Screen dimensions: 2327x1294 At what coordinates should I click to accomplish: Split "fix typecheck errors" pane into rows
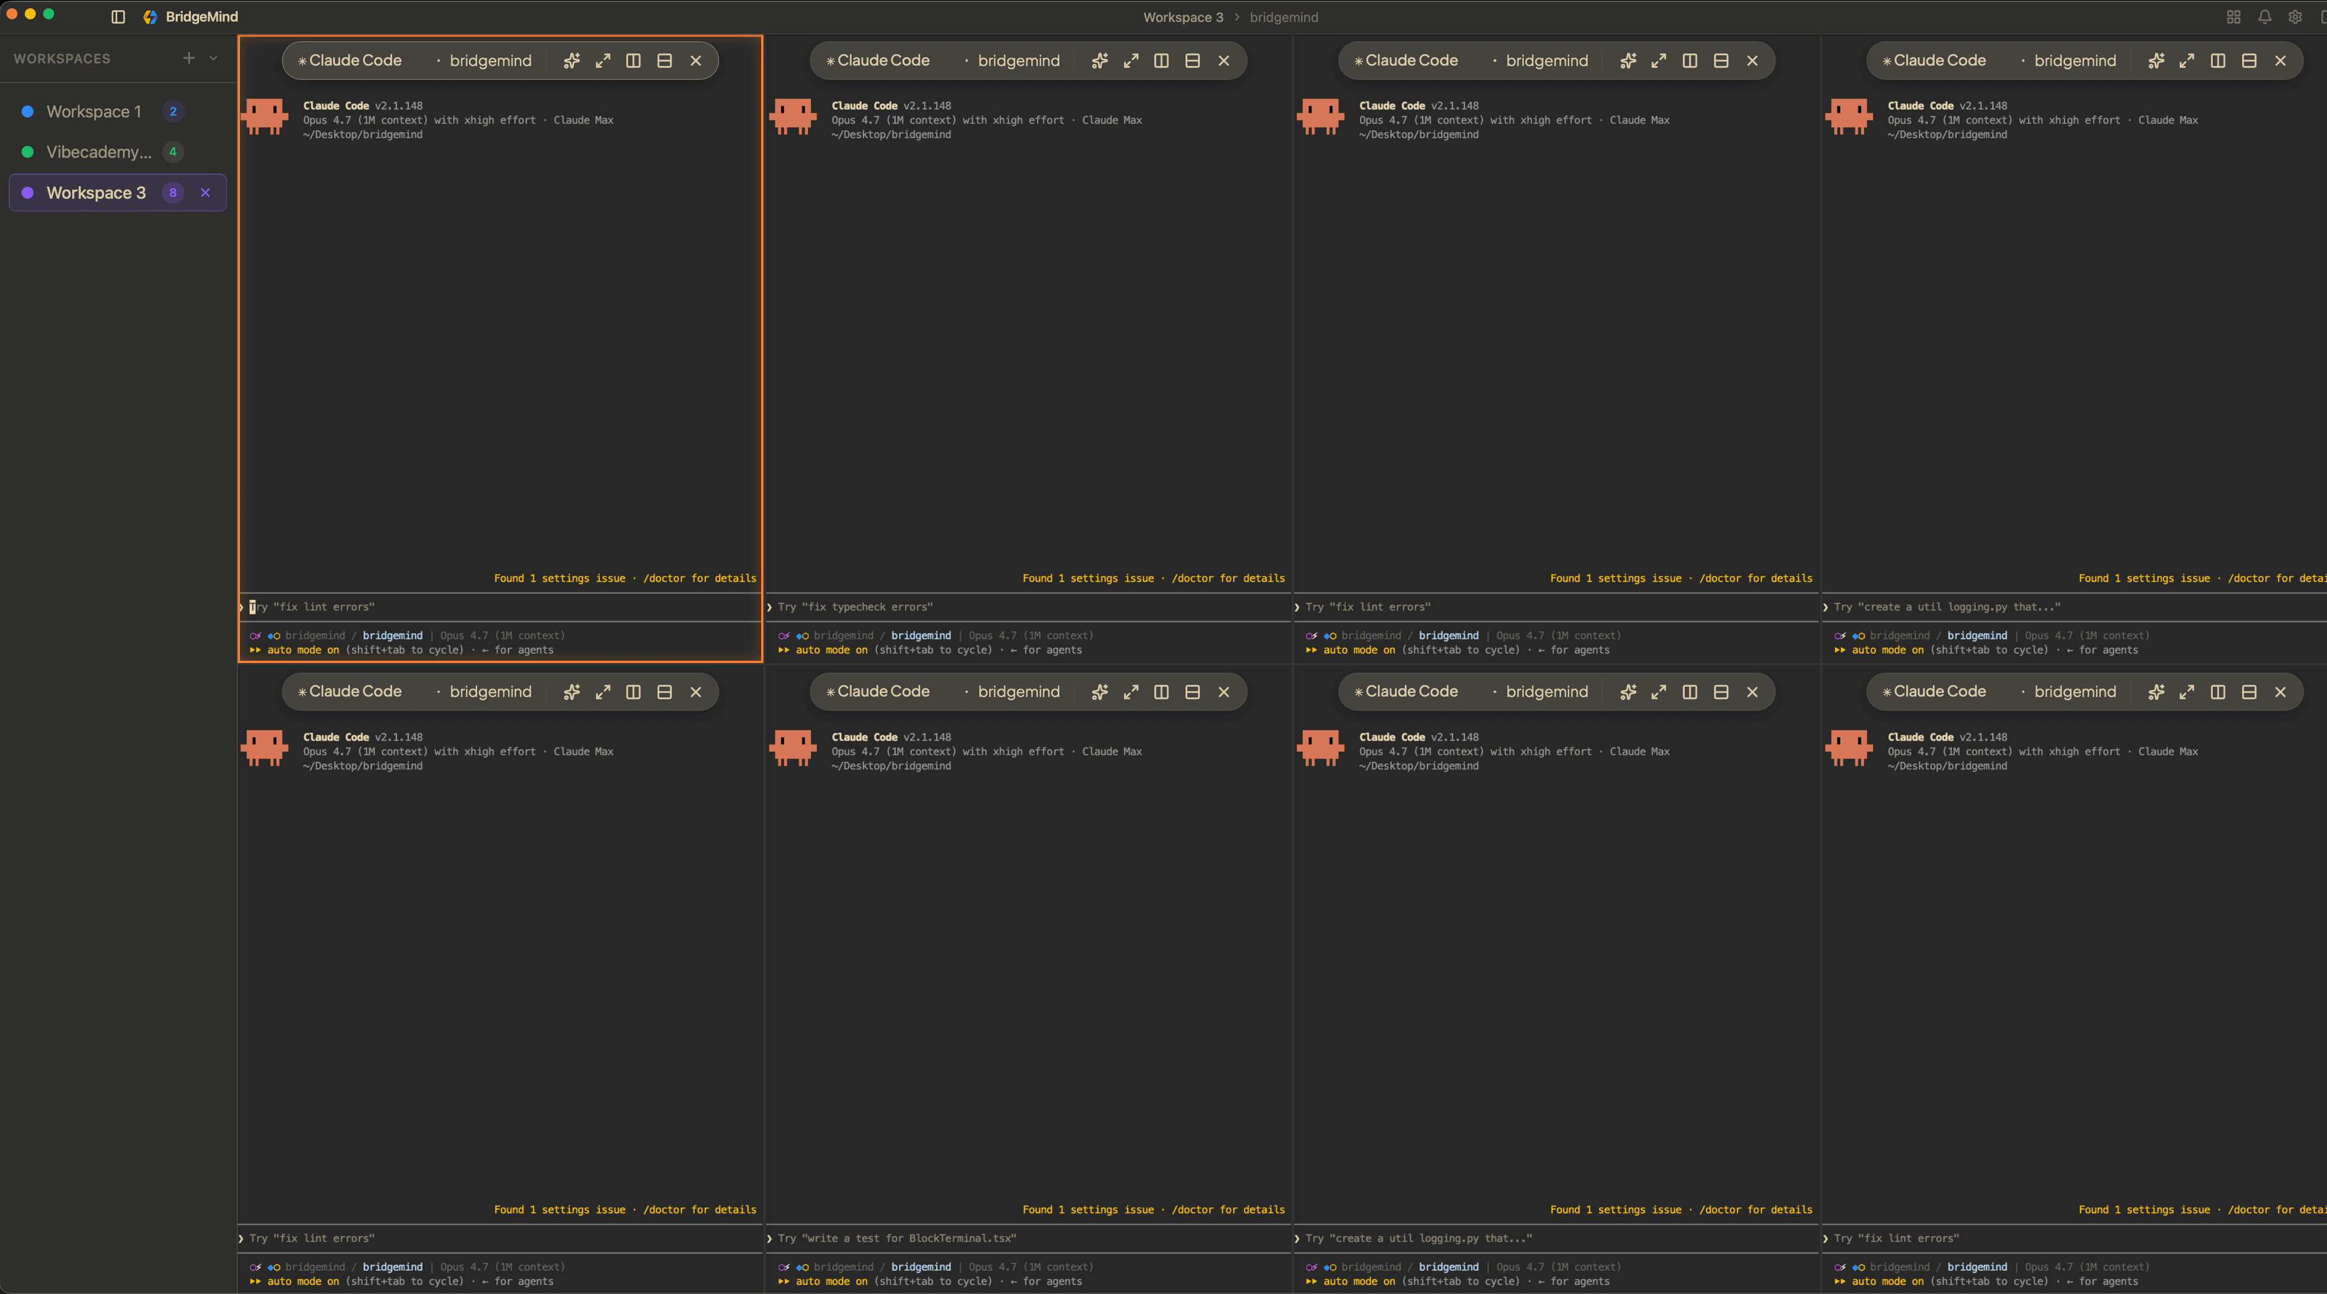click(1193, 61)
